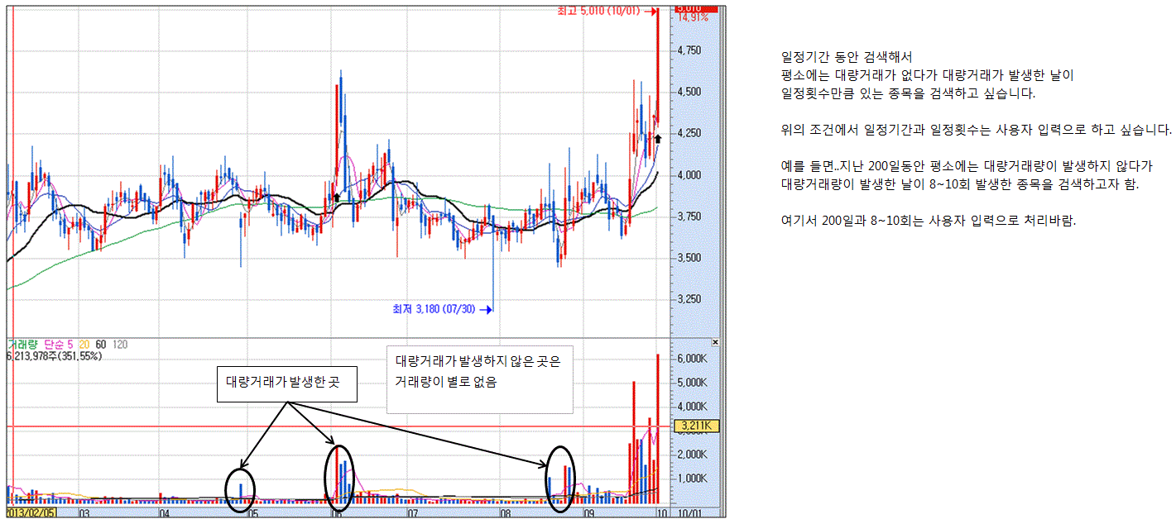Click the black up-arrow signal near June
Image resolution: width=1176 pixels, height=519 pixels.
point(337,198)
